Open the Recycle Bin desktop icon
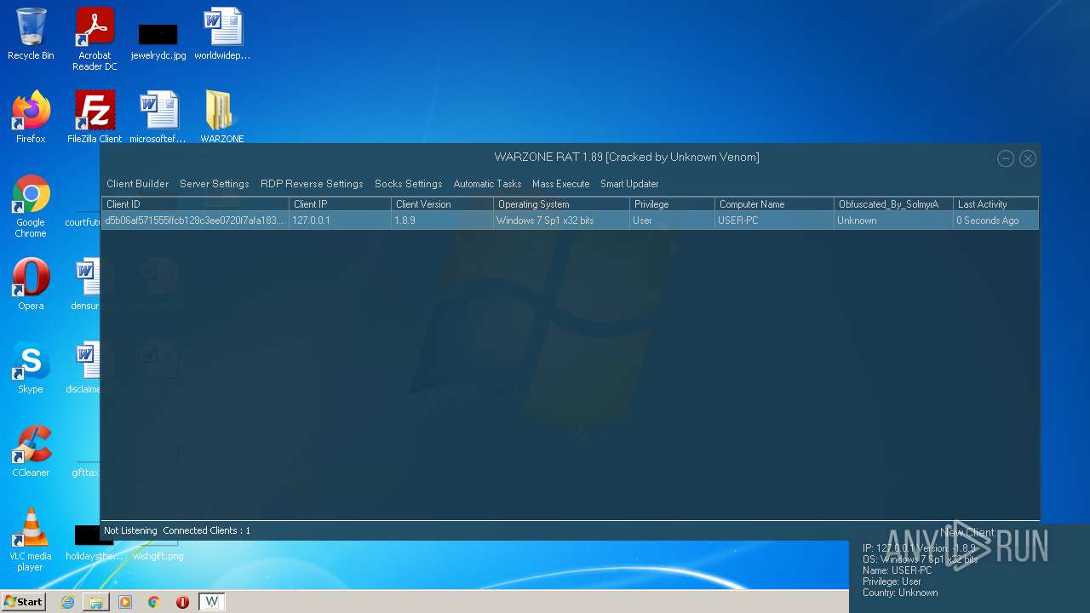This screenshot has width=1090, height=613. (x=31, y=34)
